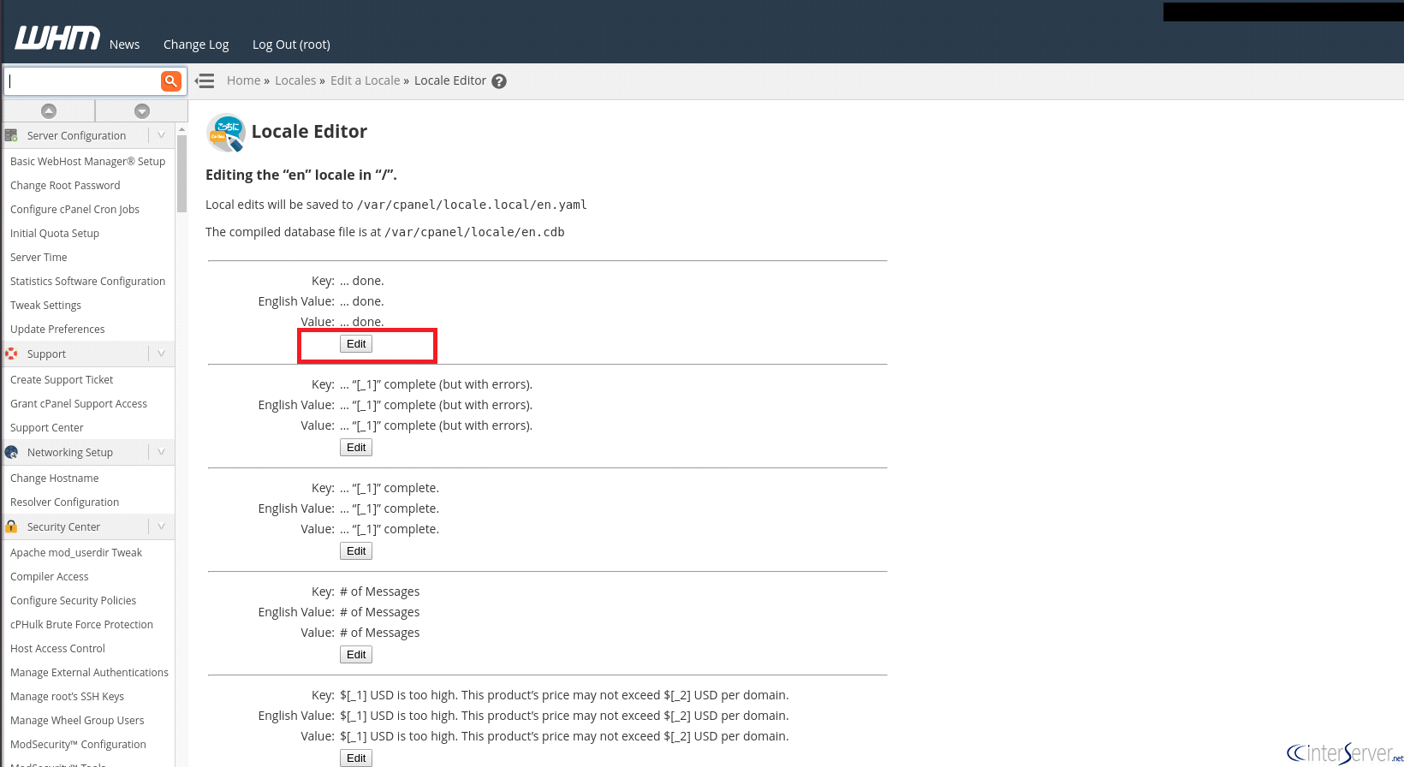Viewport: 1404px width, 767px height.
Task: Open Update Preferences
Action: tap(57, 329)
